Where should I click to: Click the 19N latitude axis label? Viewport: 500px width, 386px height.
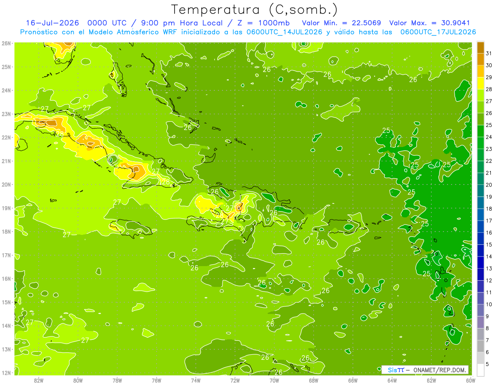pos(6,208)
